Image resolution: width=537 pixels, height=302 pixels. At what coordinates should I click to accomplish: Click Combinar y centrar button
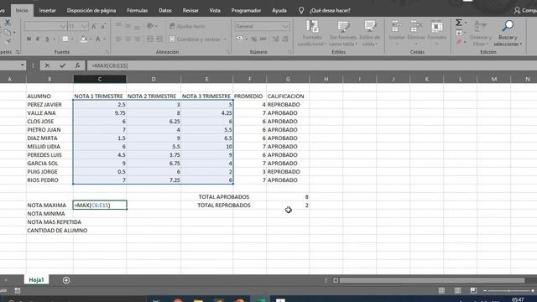(195, 39)
